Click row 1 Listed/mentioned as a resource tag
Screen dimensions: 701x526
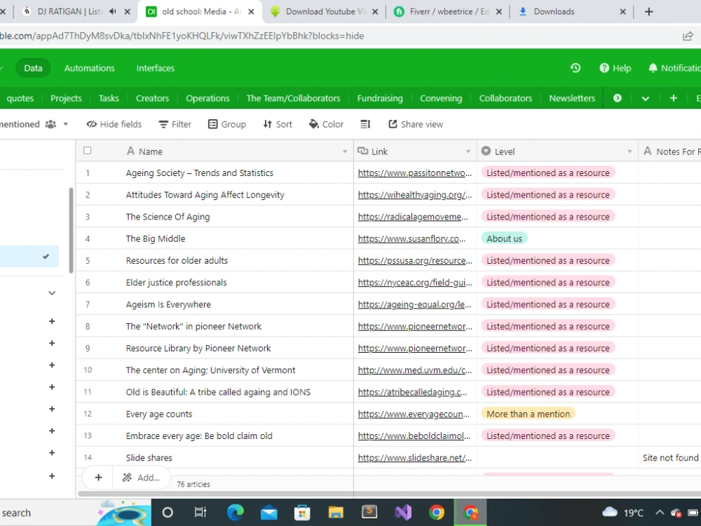pos(548,173)
